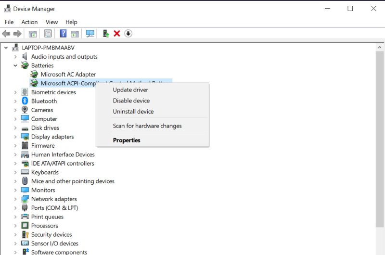Click the Disable device down-arrow icon

128,33
